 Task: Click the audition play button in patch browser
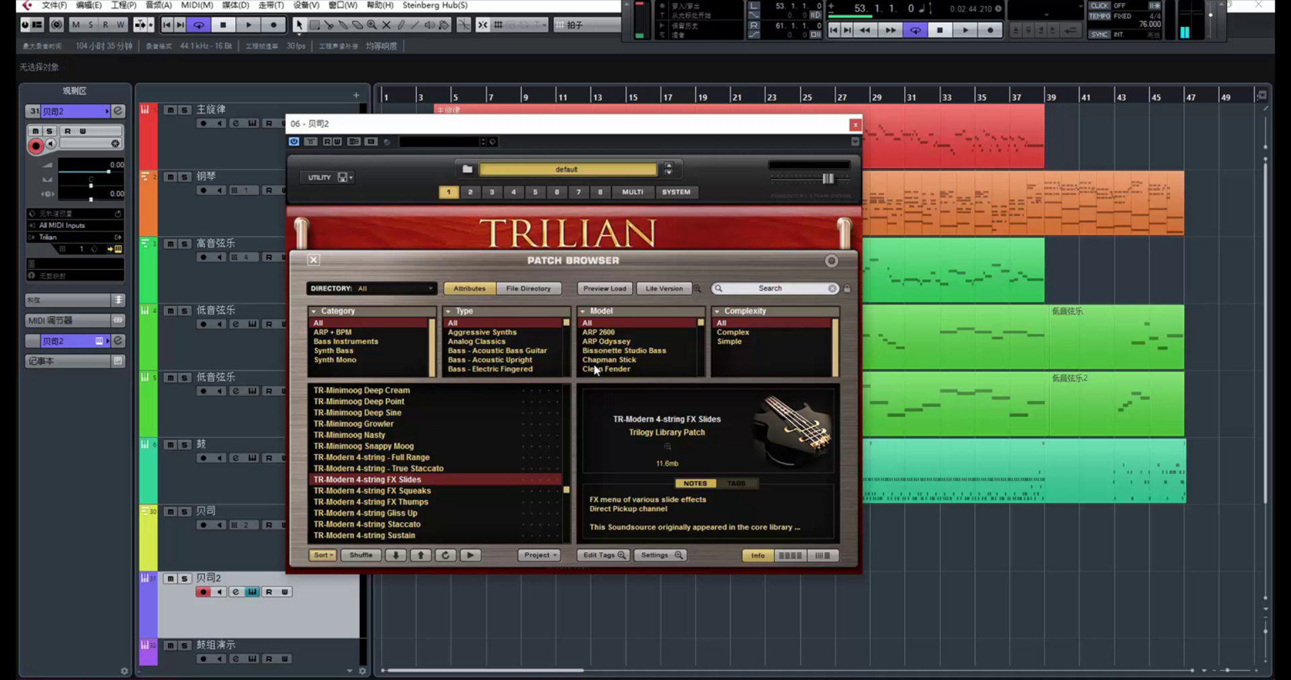click(x=470, y=555)
